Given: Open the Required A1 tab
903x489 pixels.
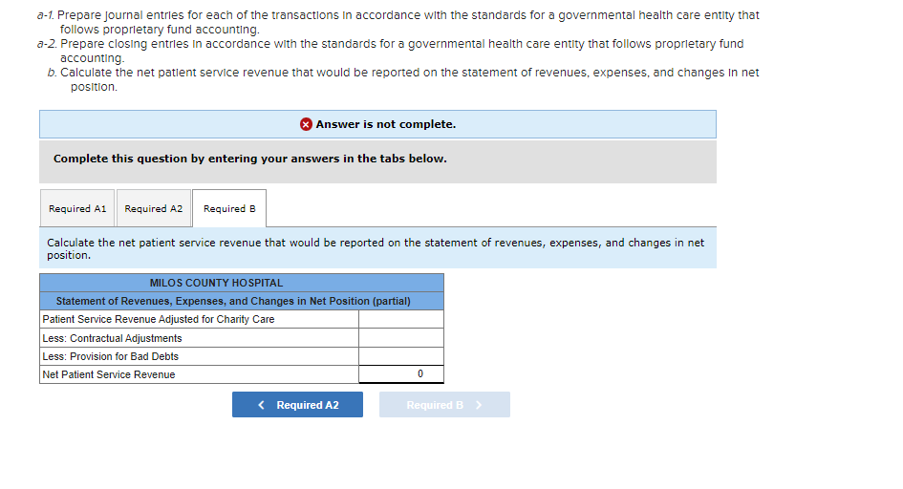Looking at the screenshot, I should click(x=77, y=208).
